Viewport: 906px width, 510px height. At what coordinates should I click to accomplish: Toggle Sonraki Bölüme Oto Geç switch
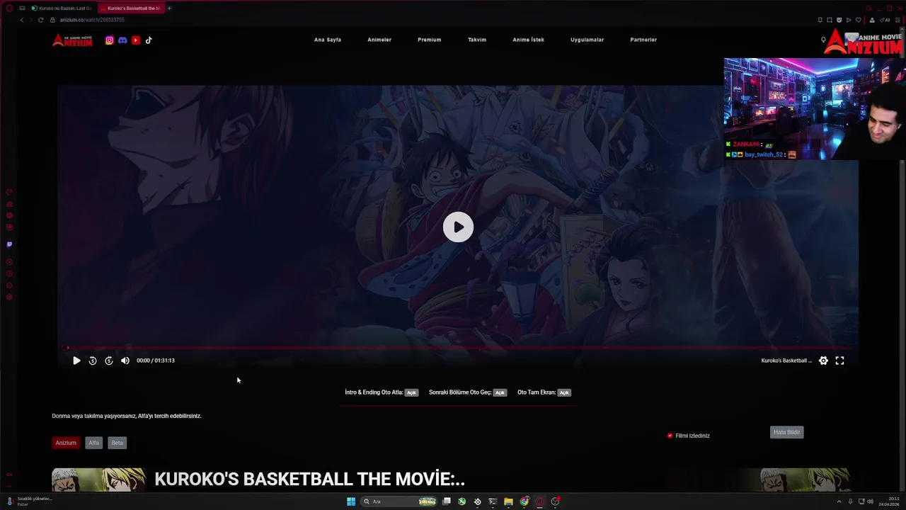pos(500,392)
